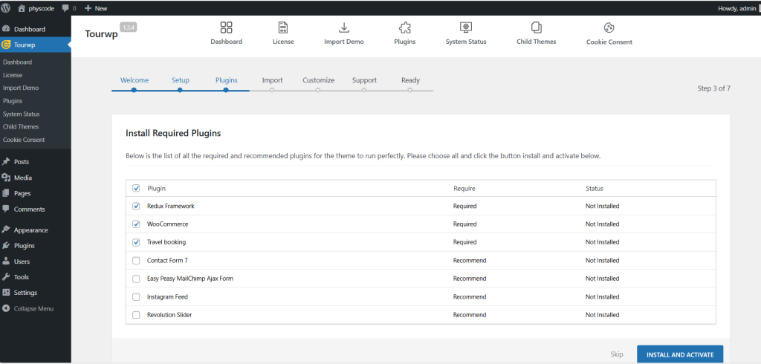
Task: Click the Settings icon in sidebar
Action: point(6,293)
